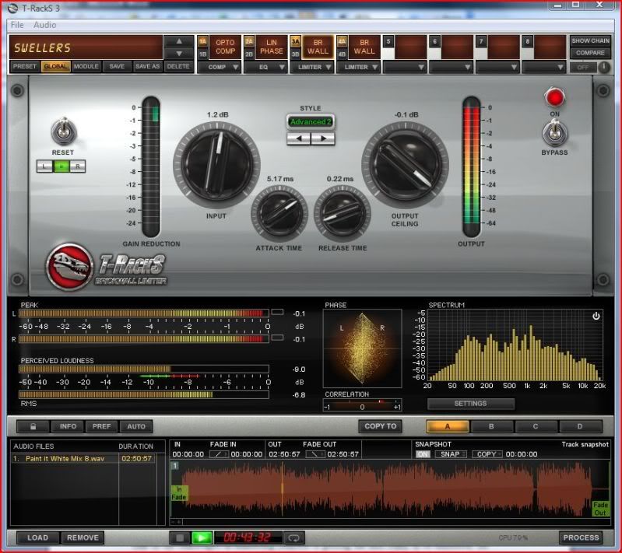Open the EQ module dropdown
Image resolution: width=622 pixels, height=553 pixels.
265,67
